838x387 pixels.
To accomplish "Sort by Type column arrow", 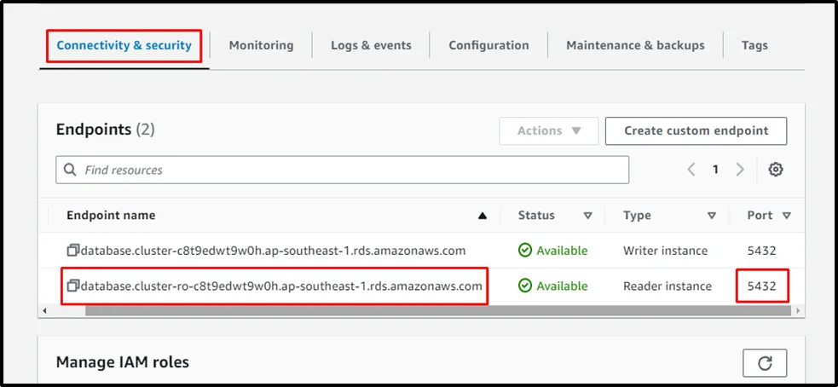I will point(712,216).
